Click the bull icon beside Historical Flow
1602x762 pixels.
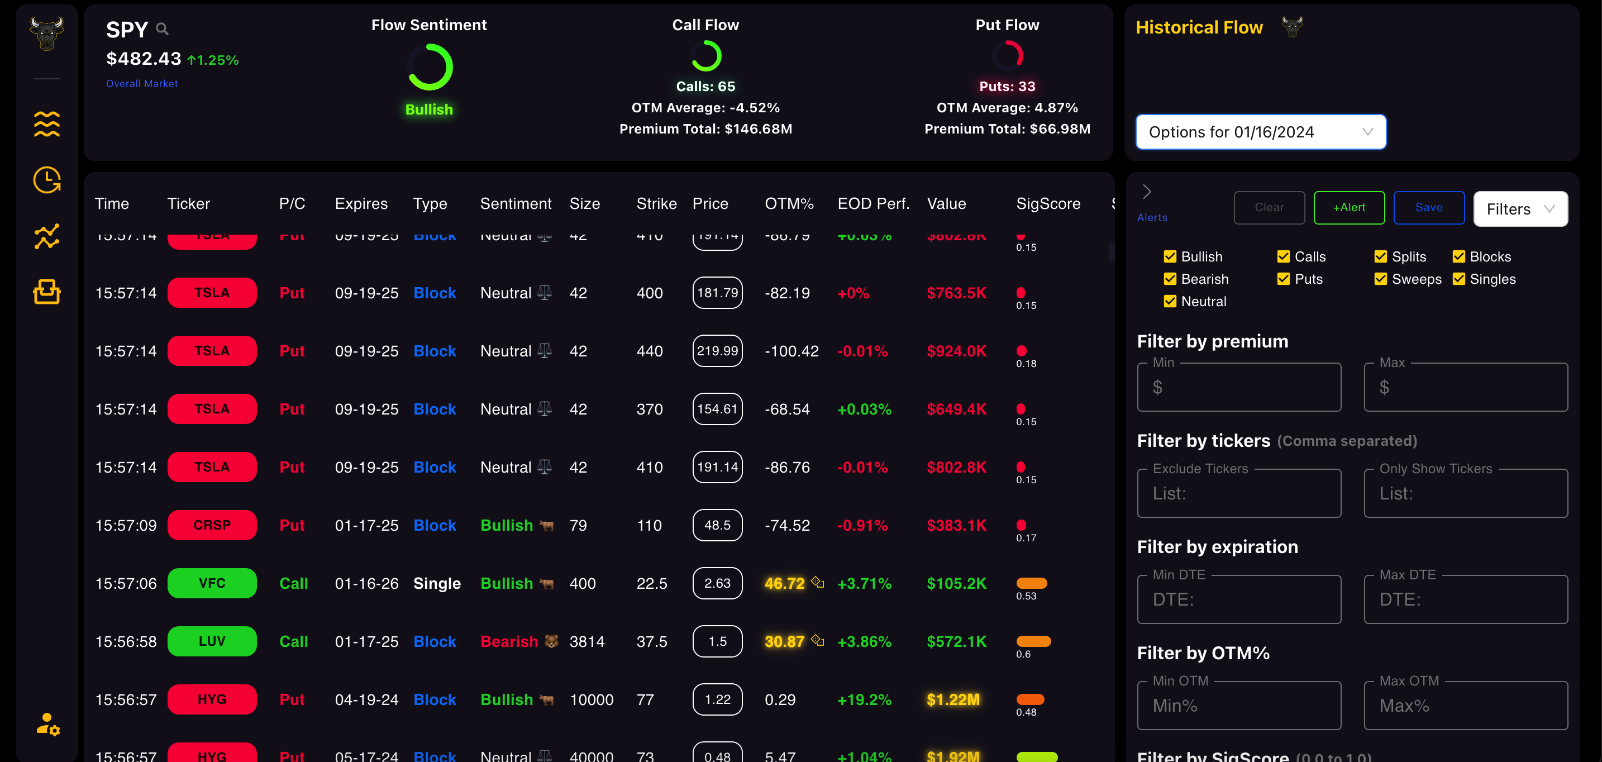(x=1291, y=27)
